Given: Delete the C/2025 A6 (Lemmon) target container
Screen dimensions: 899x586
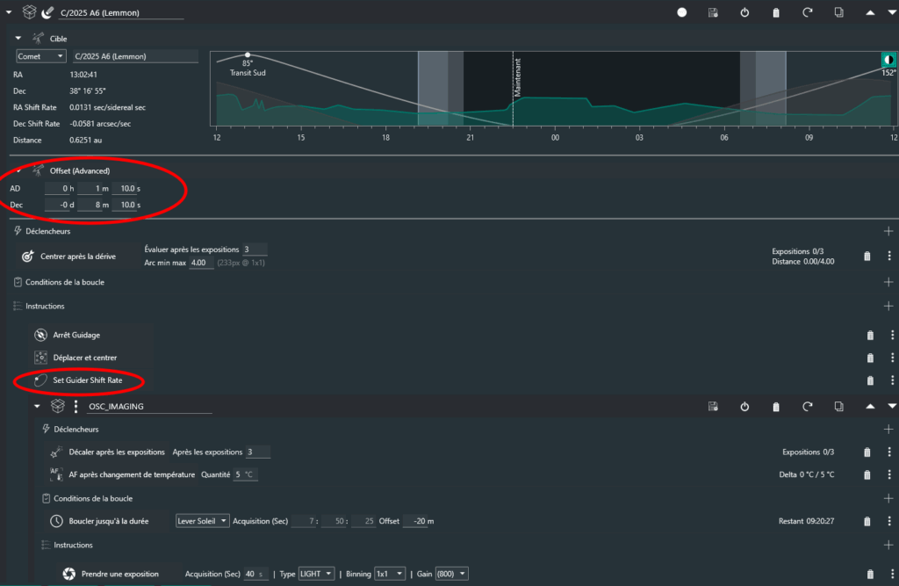Looking at the screenshot, I should pos(776,13).
